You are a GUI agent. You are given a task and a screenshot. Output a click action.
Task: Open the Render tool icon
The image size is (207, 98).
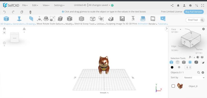(x=153, y=19)
